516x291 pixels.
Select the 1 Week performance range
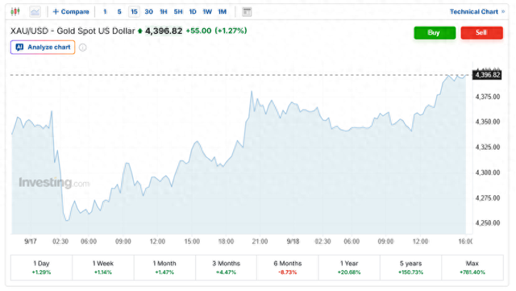tap(103, 268)
